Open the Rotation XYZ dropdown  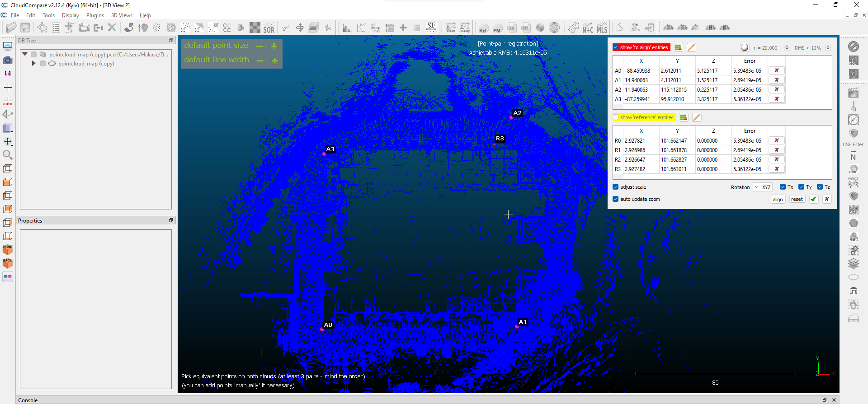763,187
